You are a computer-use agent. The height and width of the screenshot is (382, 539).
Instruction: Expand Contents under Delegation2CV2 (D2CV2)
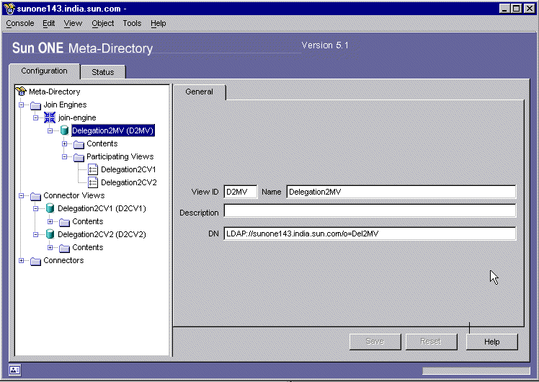coord(50,247)
